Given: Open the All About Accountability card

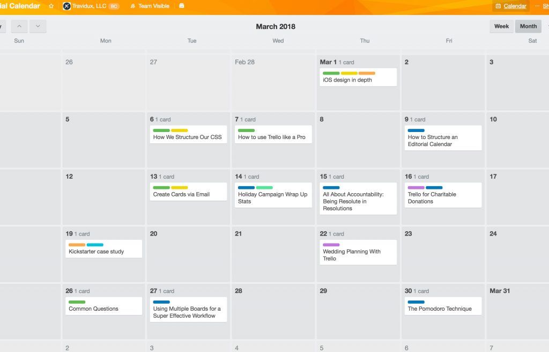Looking at the screenshot, I should coord(358,199).
